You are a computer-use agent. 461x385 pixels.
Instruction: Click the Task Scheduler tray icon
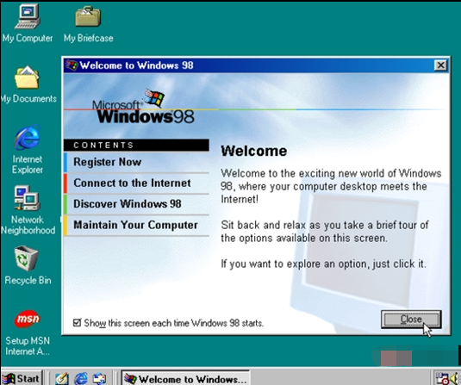[x=442, y=378]
